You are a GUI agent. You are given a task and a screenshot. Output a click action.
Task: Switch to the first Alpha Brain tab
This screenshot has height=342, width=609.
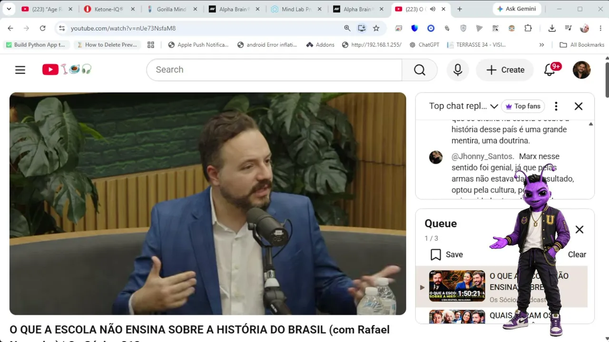pyautogui.click(x=234, y=9)
